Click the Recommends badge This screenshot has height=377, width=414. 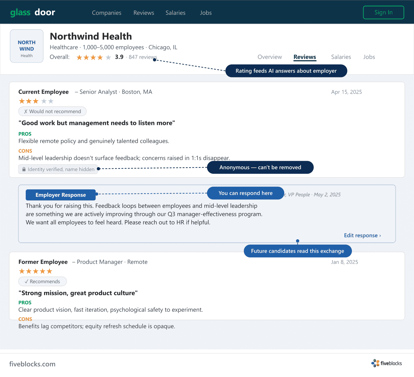43,282
